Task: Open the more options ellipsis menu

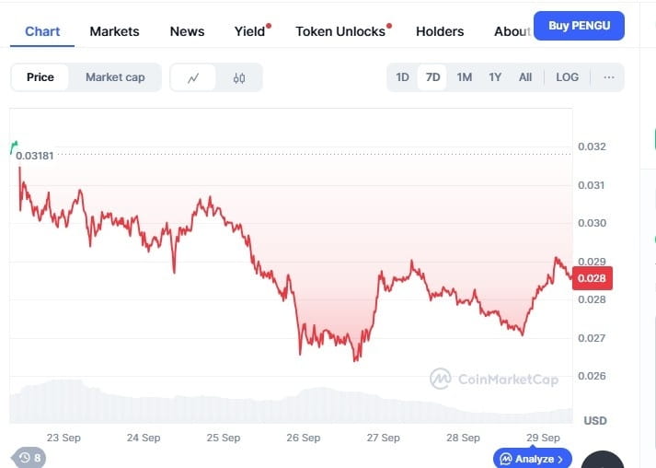Action: [608, 77]
